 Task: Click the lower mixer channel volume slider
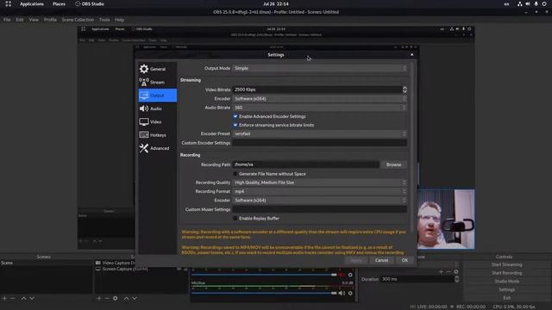pos(264,293)
